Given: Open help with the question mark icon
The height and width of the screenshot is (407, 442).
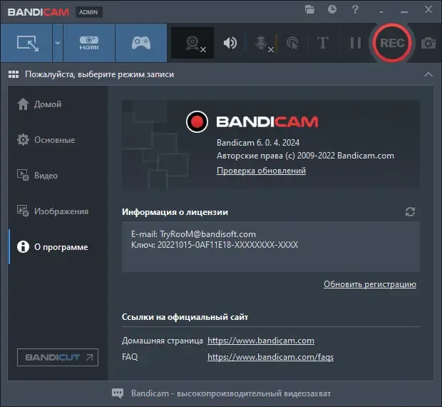Looking at the screenshot, I should point(355,10).
